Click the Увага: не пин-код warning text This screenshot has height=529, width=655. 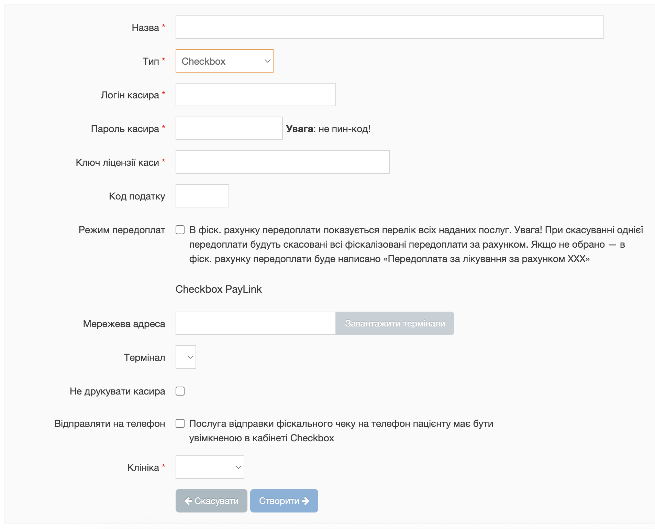click(x=328, y=128)
